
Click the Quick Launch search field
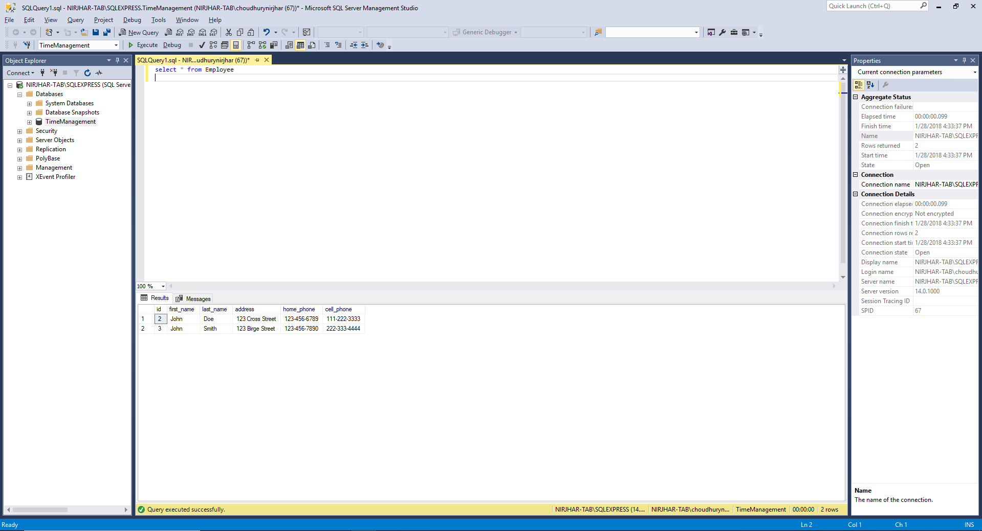[x=877, y=6]
